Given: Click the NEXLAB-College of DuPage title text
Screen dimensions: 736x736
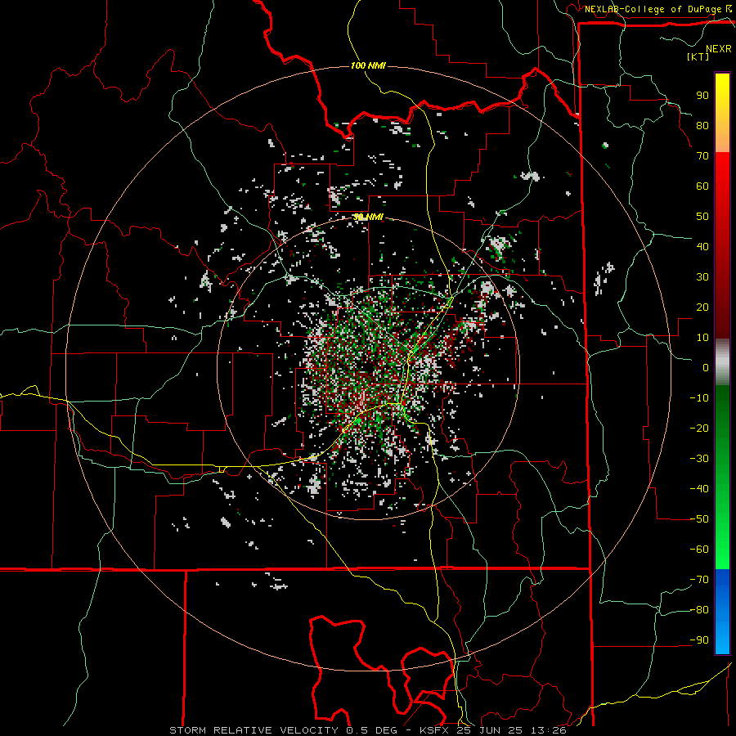Looking at the screenshot, I should click(x=653, y=9).
